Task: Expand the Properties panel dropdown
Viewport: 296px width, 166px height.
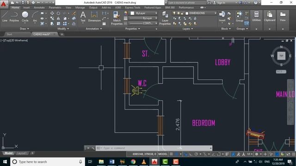Action: (x=133, y=29)
